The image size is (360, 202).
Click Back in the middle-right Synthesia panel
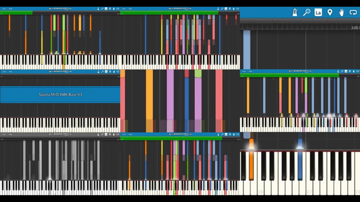click(244, 71)
